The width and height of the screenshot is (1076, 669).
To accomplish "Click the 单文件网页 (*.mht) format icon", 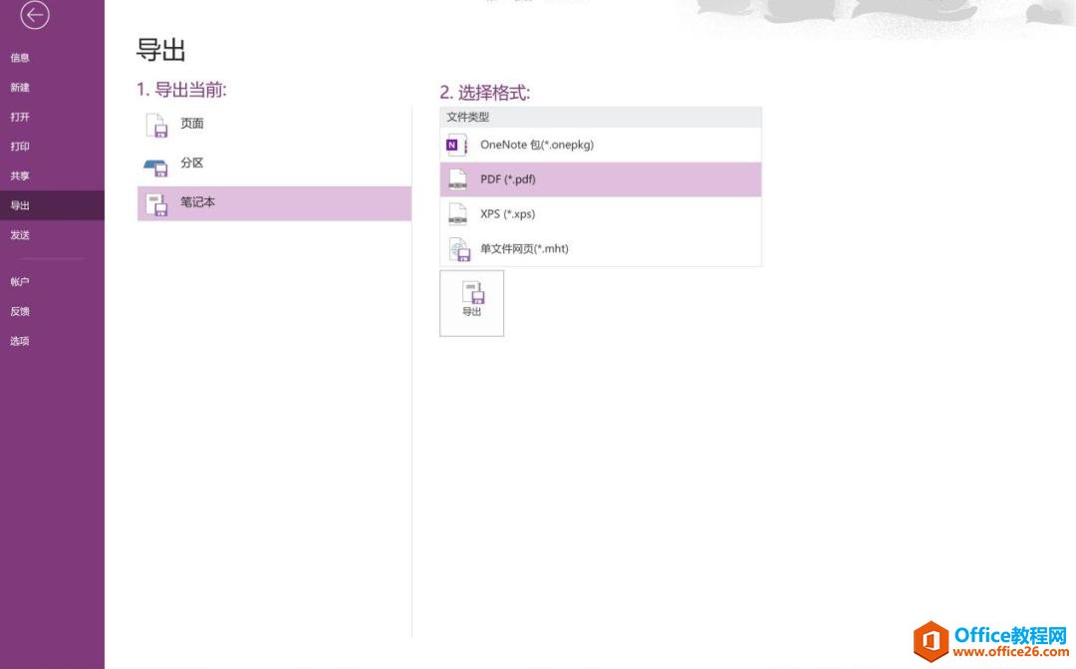I will 459,248.
